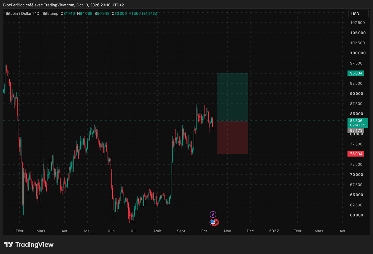The image size is (373, 254).
Task: Click the 85 000 price axis label
Action: point(356,114)
